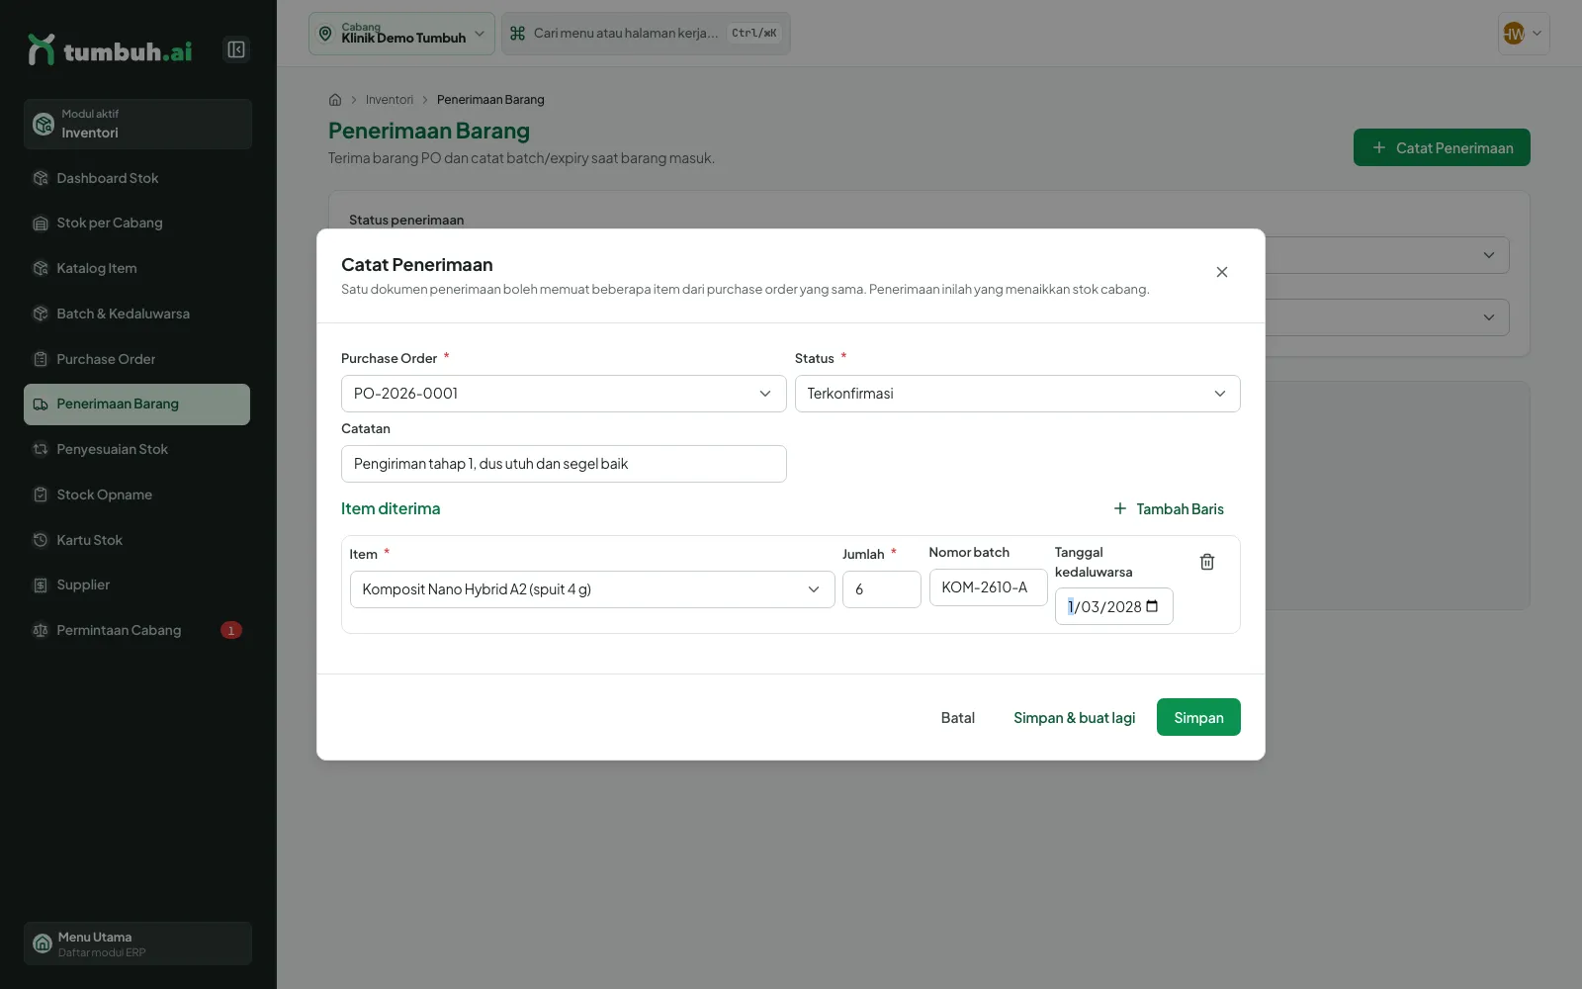The width and height of the screenshot is (1582, 989).
Task: Open Supplier menu item
Action: click(x=137, y=584)
